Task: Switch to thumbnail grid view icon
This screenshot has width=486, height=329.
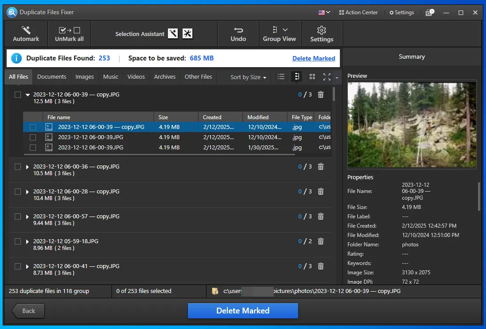Action: [312, 76]
